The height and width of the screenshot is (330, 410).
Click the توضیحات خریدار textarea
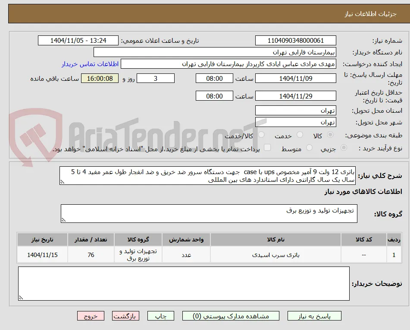(x=184, y=284)
